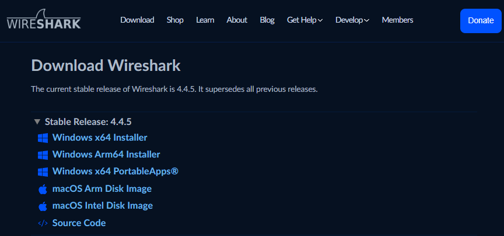504x236 pixels.
Task: Collapse the Stable Release 4.4.5 triangle
Action: click(x=37, y=122)
